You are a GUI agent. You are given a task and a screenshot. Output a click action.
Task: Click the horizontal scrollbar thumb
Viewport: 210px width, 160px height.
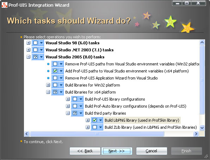point(97,134)
